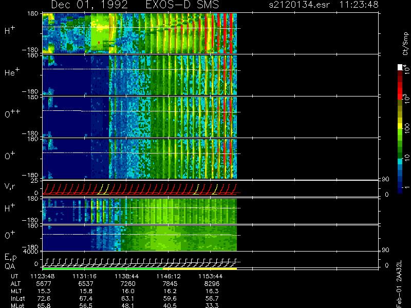Click the H+ panel label above He+
The height and width of the screenshot is (308, 411).
tap(10, 30)
